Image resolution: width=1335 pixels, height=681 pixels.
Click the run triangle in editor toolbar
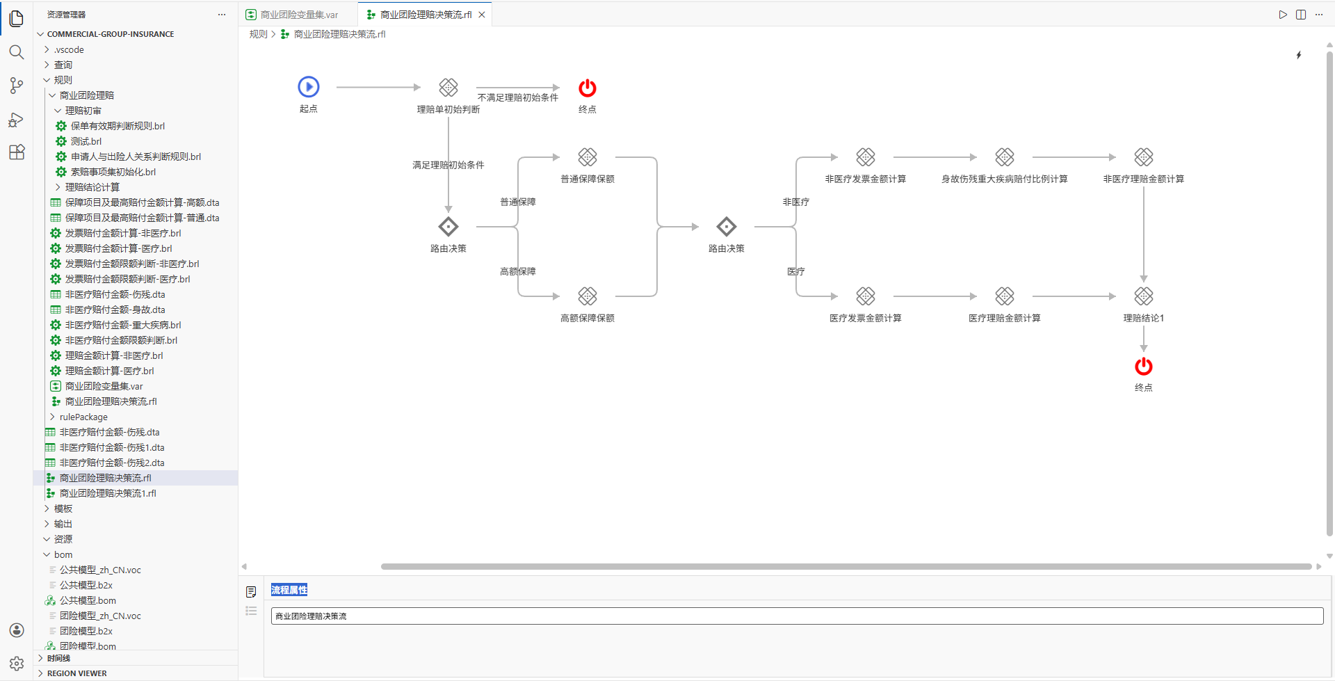[1283, 15]
